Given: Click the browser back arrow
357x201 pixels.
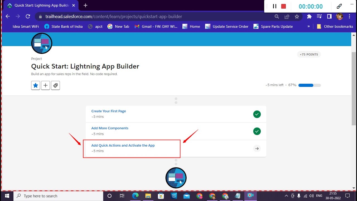Looking at the screenshot, I should [8, 16].
